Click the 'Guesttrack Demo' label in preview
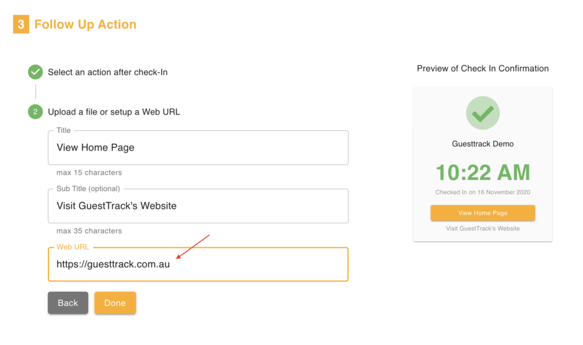Image resolution: width=583 pixels, height=345 pixels. 482,144
